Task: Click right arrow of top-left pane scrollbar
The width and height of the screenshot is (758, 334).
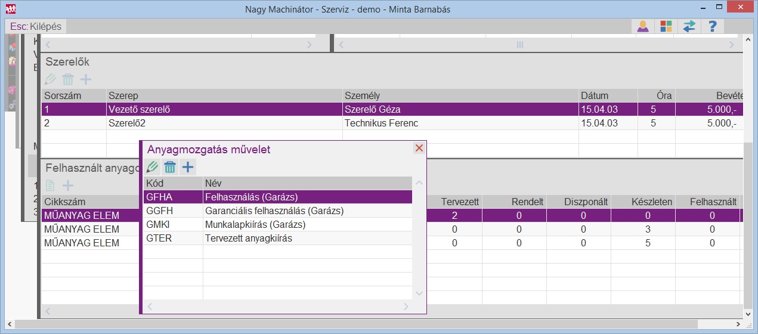Action: click(x=310, y=45)
